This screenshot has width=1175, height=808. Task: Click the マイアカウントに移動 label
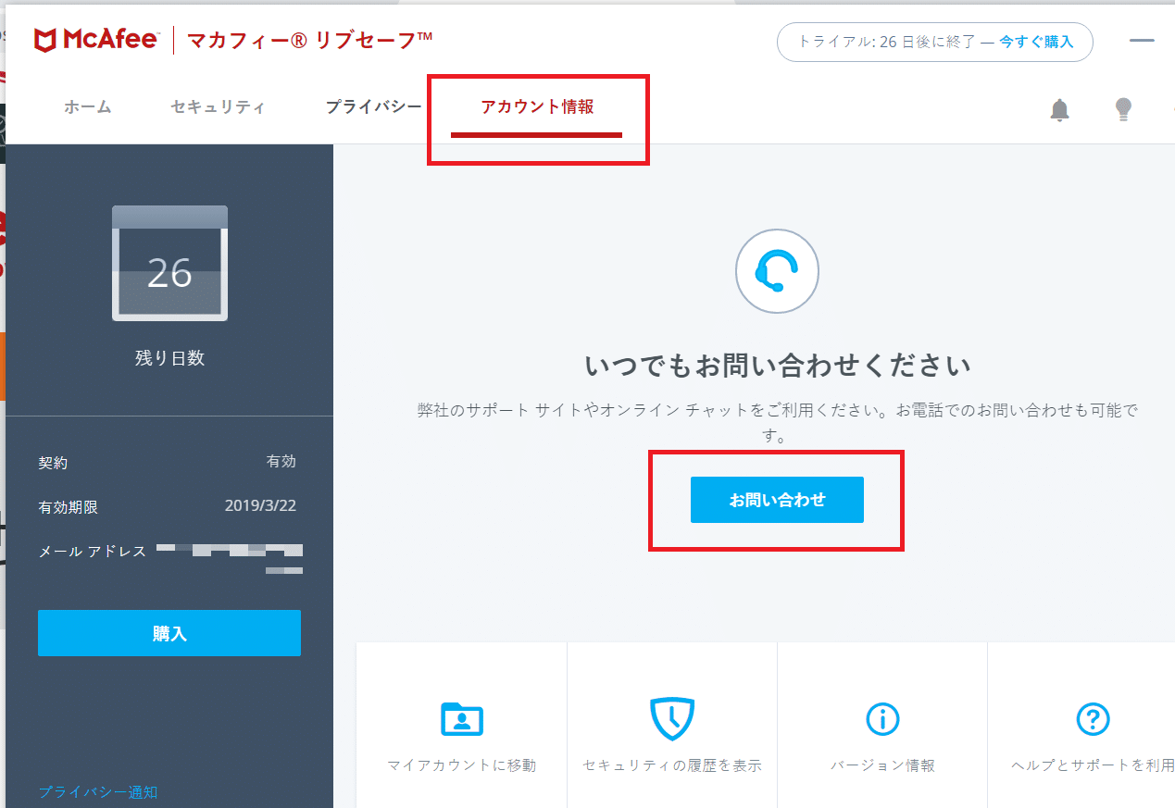[x=461, y=765]
